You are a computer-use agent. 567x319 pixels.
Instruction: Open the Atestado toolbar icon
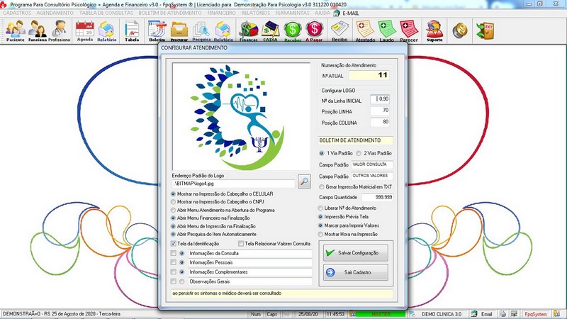coord(365,30)
